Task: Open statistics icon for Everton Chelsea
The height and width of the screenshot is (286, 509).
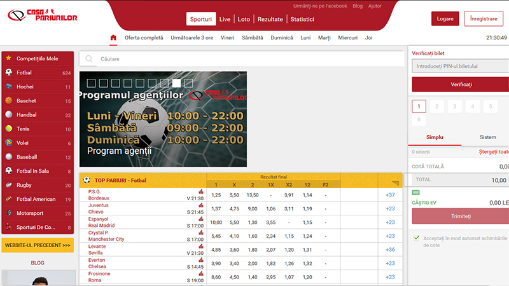Action: click(x=201, y=260)
